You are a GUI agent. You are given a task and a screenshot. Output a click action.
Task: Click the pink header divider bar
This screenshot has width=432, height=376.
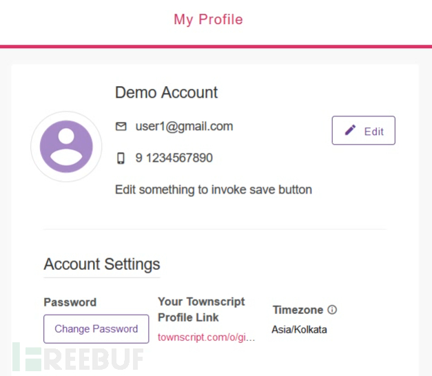[216, 47]
